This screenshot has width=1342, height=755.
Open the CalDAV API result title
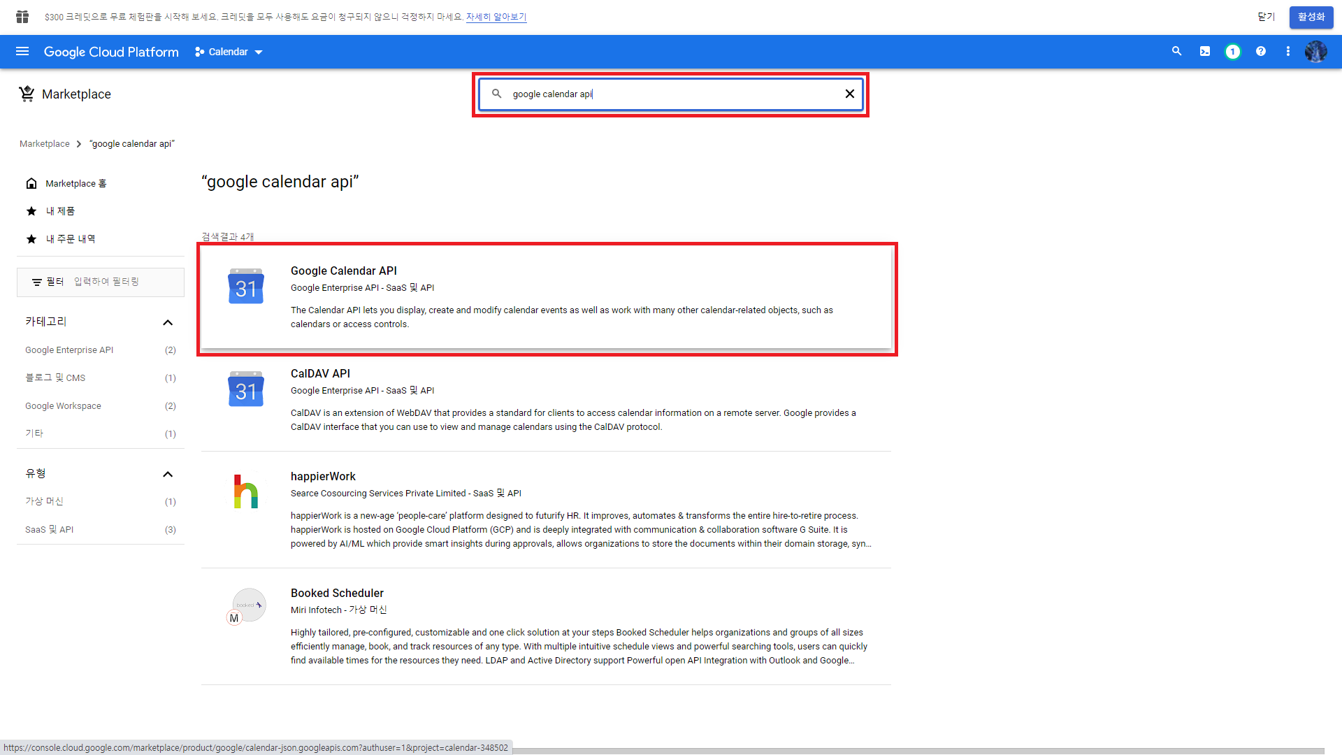(x=320, y=374)
